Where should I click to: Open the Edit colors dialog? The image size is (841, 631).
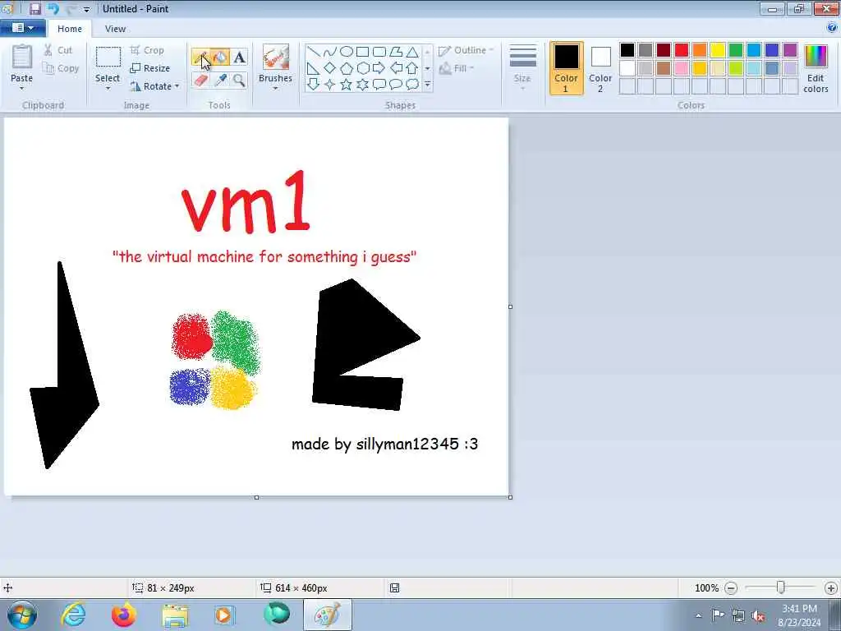point(816,68)
